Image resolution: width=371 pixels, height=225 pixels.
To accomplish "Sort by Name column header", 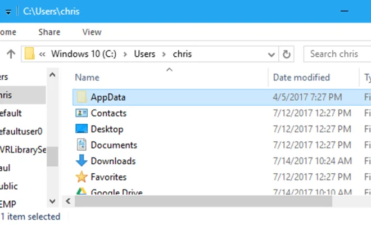I will click(87, 78).
